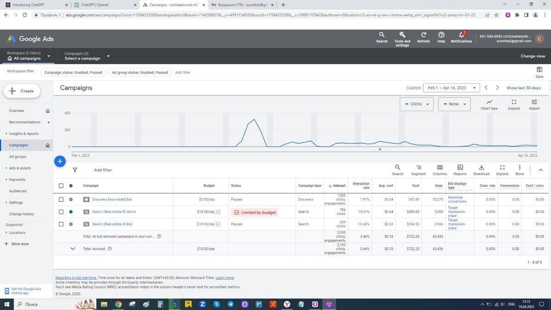Change the Chart type
Image resolution: width=551 pixels, height=310 pixels.
(x=489, y=105)
